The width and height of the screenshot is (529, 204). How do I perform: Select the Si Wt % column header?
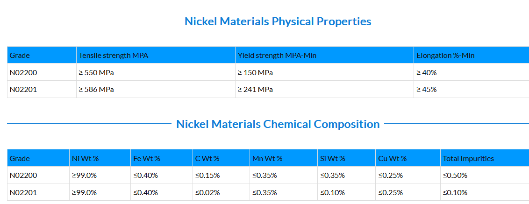pyautogui.click(x=333, y=159)
